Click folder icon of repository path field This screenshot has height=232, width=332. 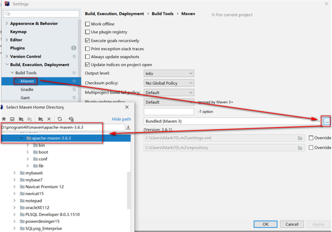tap(300, 148)
